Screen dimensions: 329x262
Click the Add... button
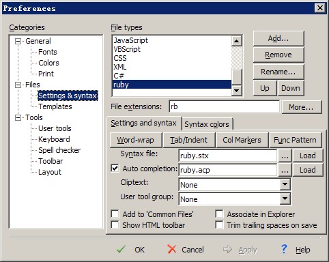tap(278, 38)
